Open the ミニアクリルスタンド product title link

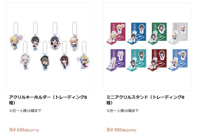click(x=145, y=100)
